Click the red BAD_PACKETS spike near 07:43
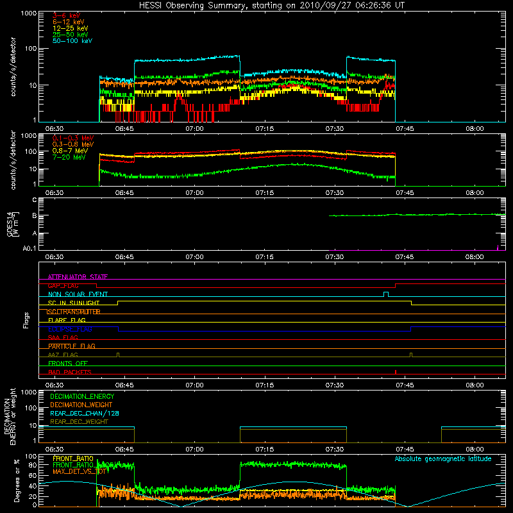The image size is (513, 513). click(396, 372)
